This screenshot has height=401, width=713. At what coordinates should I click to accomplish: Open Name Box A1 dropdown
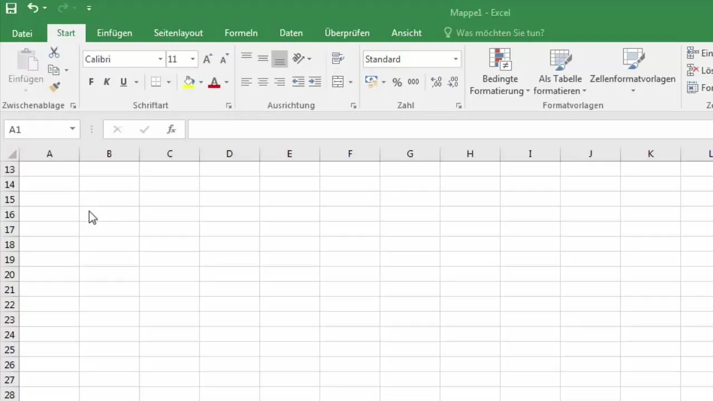pyautogui.click(x=72, y=129)
